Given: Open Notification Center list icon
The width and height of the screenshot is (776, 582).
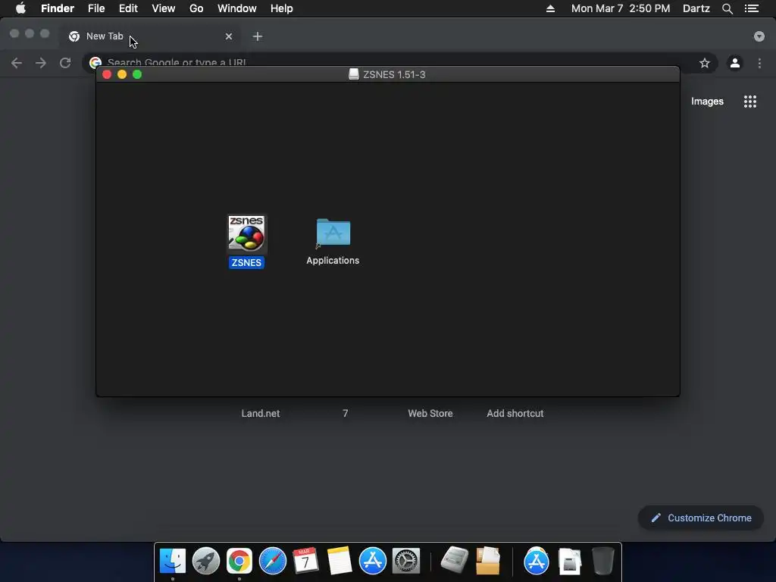Looking at the screenshot, I should [x=752, y=8].
